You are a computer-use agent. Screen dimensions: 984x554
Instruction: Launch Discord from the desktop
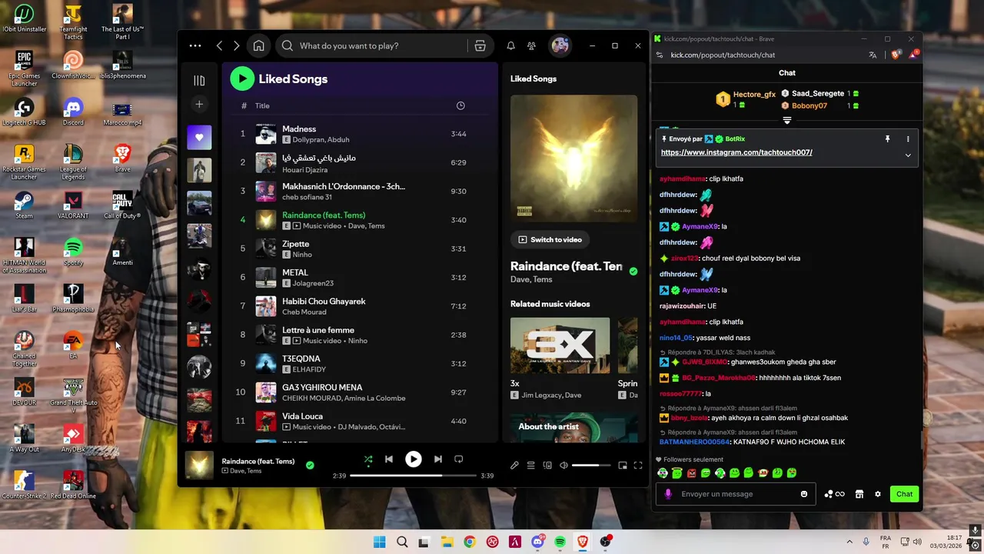pos(73,112)
